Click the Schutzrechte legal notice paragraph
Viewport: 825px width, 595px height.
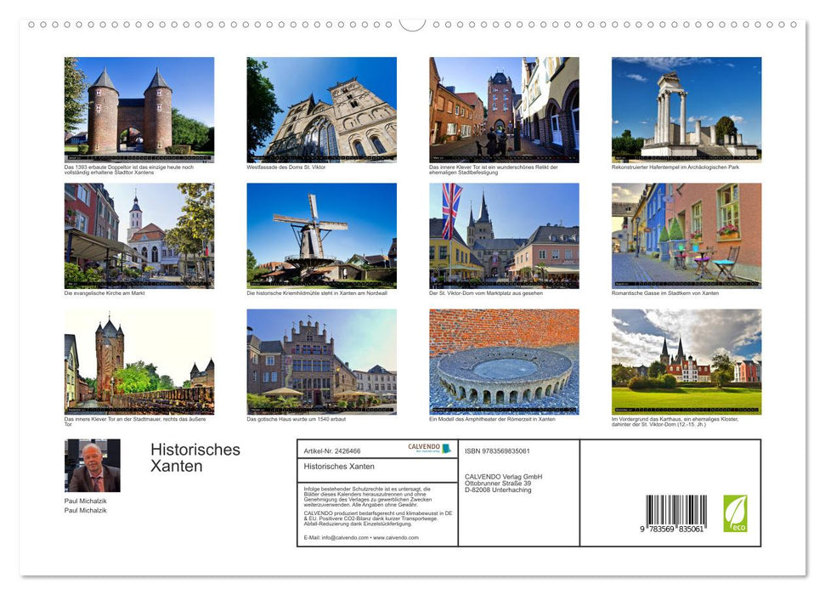368,496
